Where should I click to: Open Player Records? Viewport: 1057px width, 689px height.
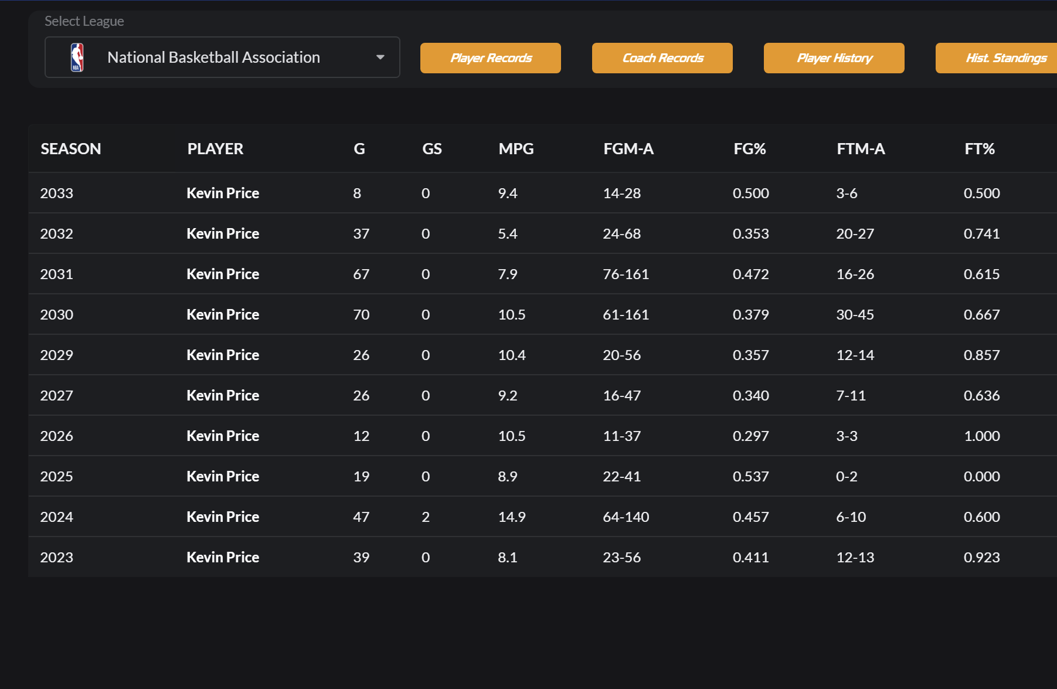[x=490, y=58]
